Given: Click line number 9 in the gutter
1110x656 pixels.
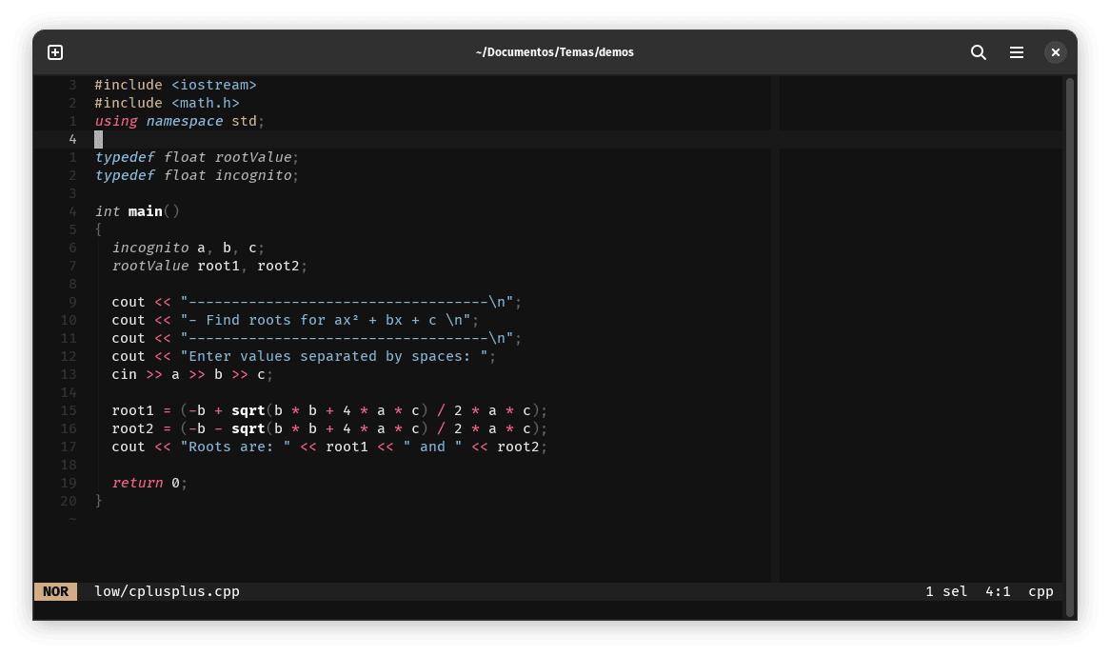Looking at the screenshot, I should [x=73, y=302].
